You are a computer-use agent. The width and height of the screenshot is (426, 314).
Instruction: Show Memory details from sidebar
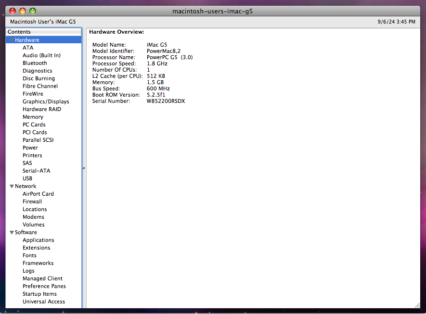coord(33,117)
